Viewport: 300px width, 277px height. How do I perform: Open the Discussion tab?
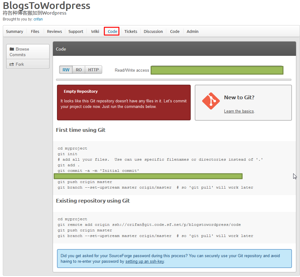pyautogui.click(x=153, y=31)
